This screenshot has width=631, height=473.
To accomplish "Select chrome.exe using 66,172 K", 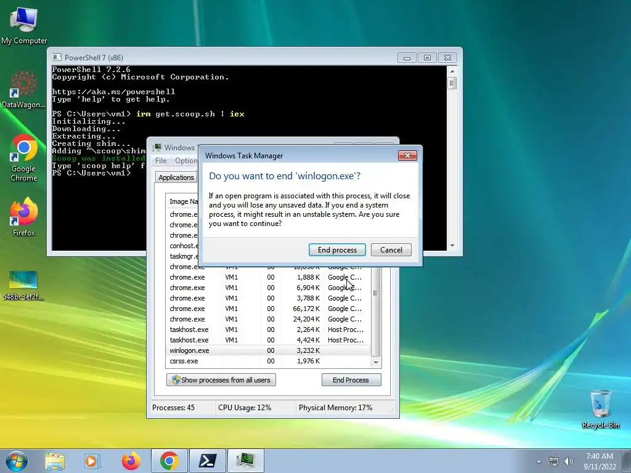I will tap(268, 309).
